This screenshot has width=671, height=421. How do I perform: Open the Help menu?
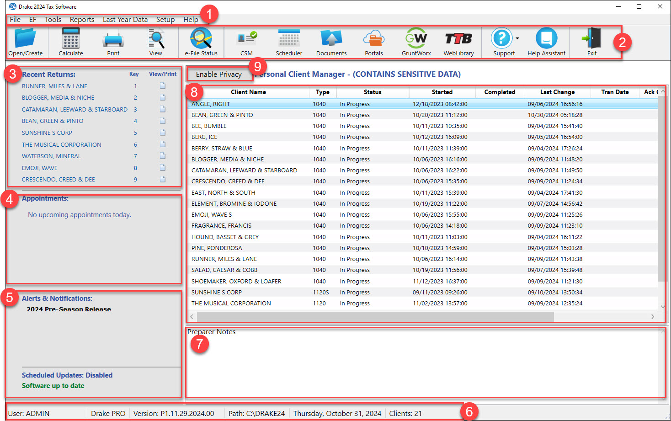191,19
